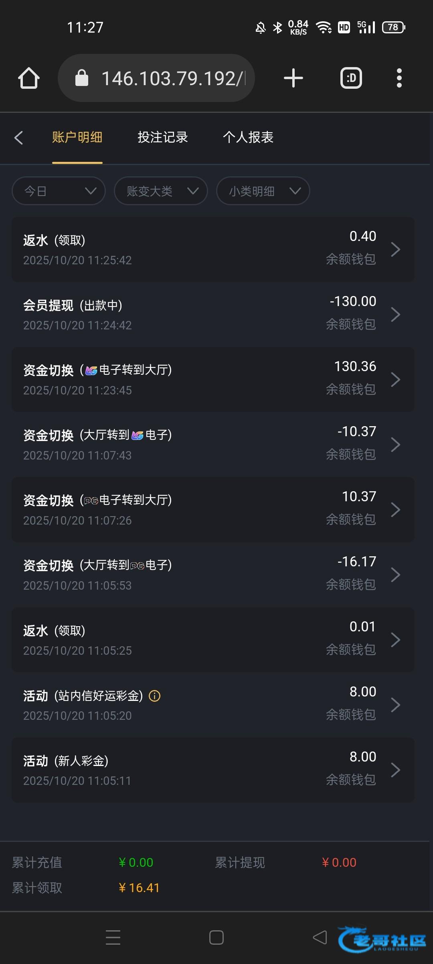Open the 新人彩金 8.00 activity record
The height and width of the screenshot is (964, 433).
pyautogui.click(x=212, y=770)
